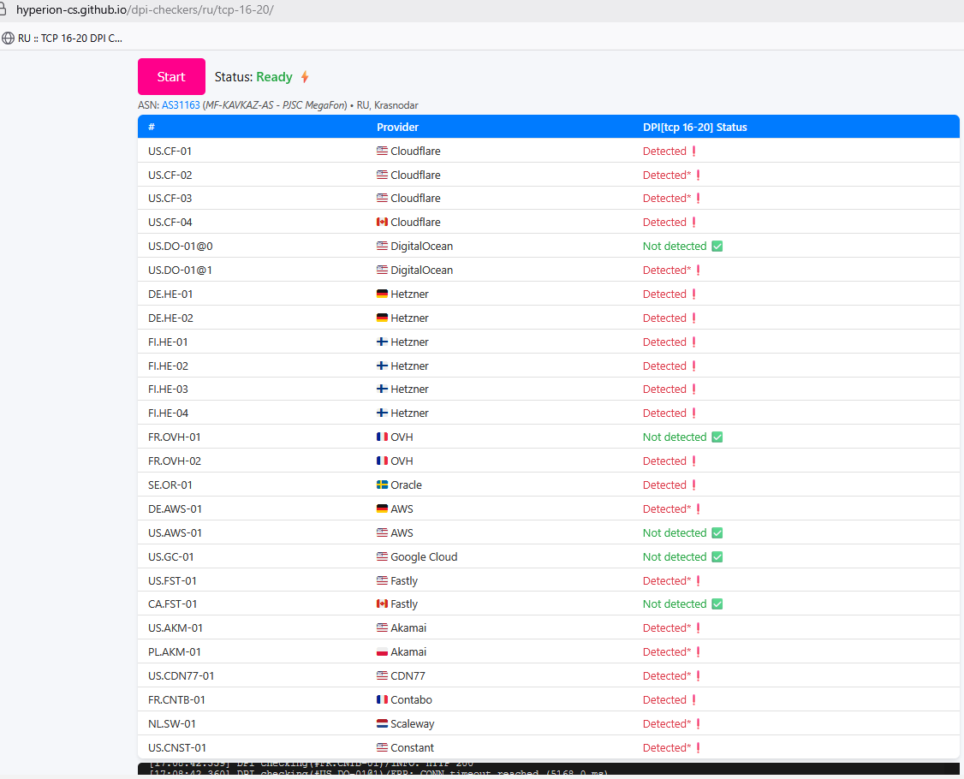Click the DigitalOcean provider in US.DO-01@0 row
The height and width of the screenshot is (779, 964).
[422, 246]
